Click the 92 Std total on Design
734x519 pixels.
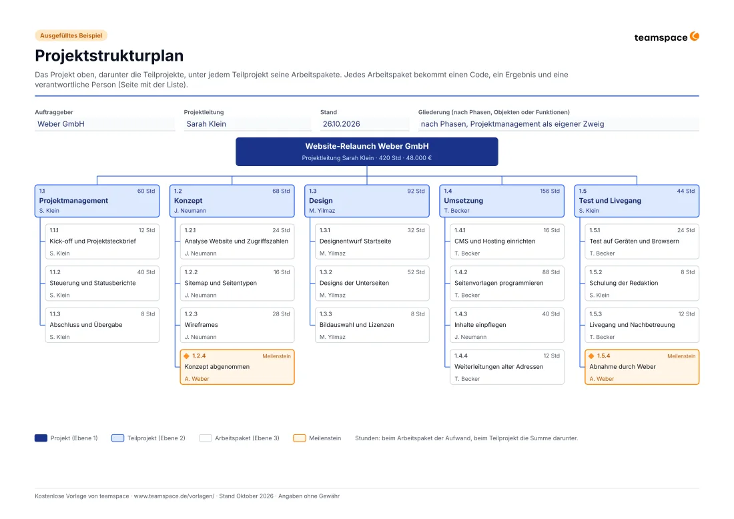(416, 191)
